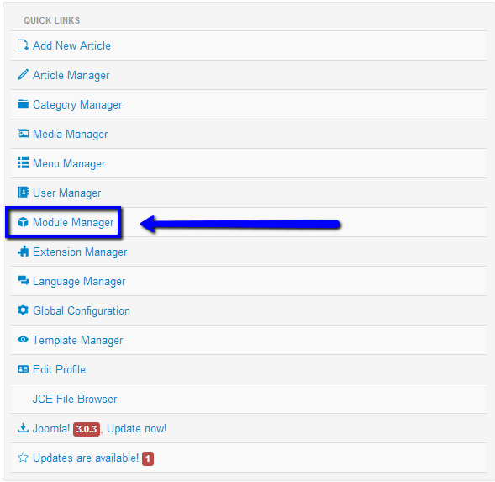This screenshot has width=495, height=482.
Task: Click the picture icon for Media Manager
Action: pyautogui.click(x=23, y=134)
